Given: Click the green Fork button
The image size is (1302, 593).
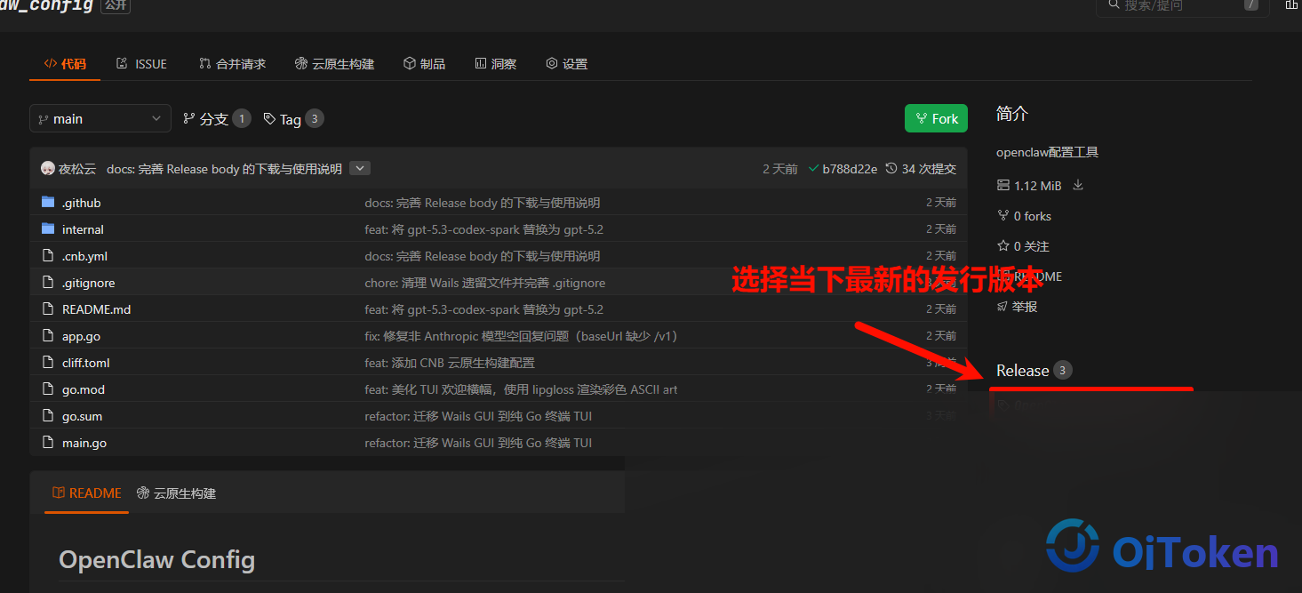Looking at the screenshot, I should tap(936, 118).
